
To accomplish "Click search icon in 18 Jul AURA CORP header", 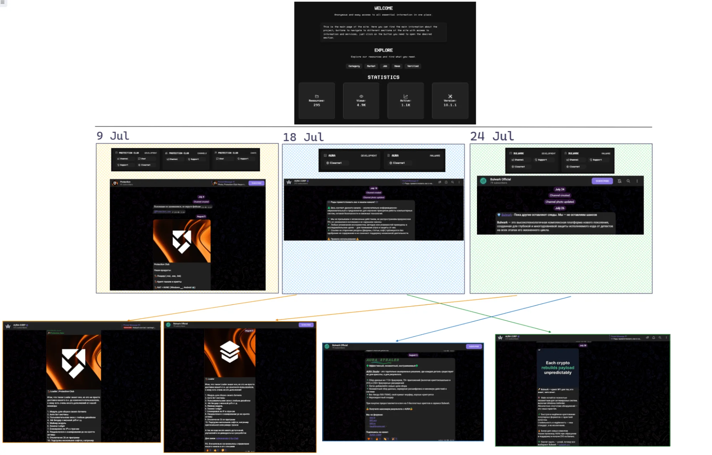I will (x=452, y=182).
